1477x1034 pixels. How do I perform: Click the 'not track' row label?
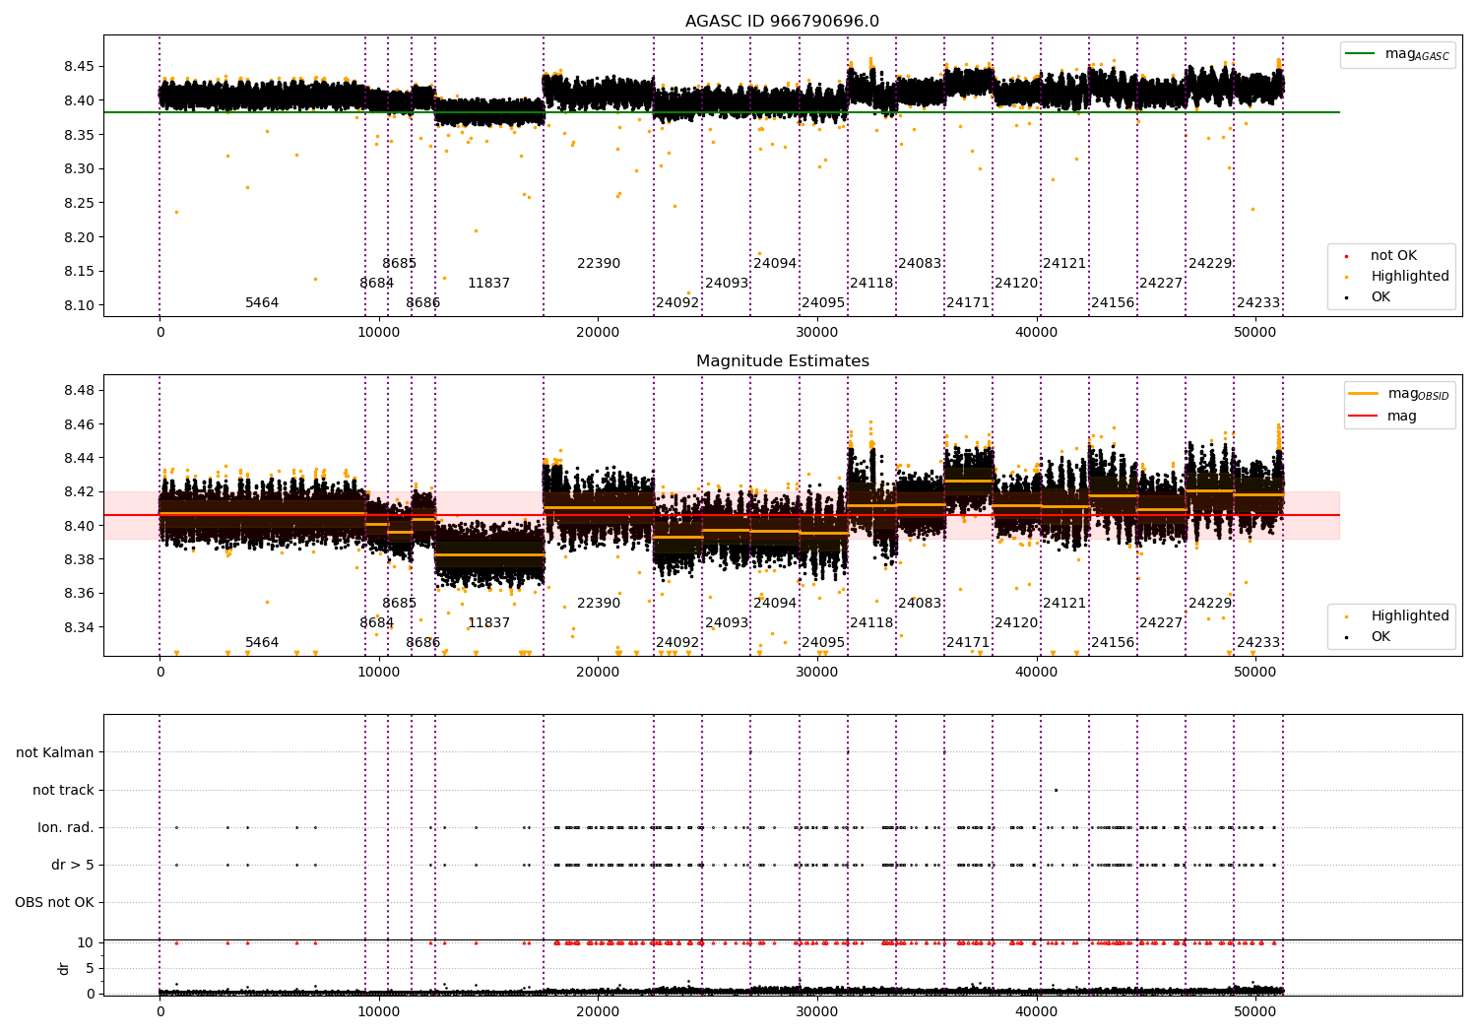tap(63, 790)
